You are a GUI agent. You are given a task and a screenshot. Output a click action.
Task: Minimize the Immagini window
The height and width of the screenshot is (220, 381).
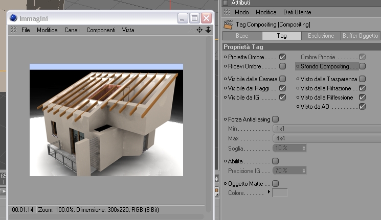click(183, 18)
